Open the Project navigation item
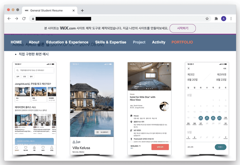The height and width of the screenshot is (165, 240). (x=139, y=42)
